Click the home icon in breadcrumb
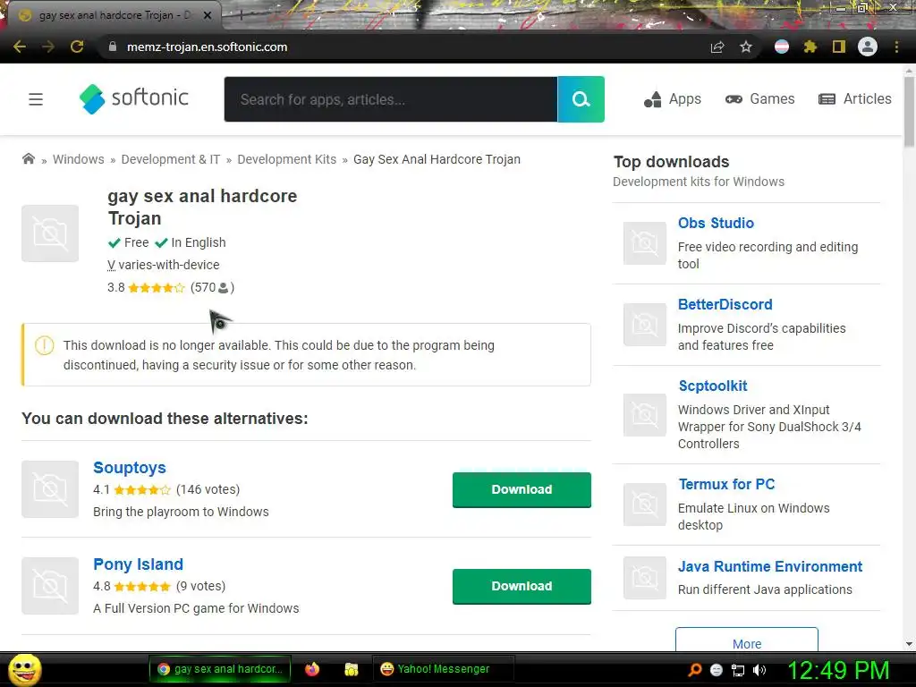Screen dimensions: 916x687 (28, 159)
